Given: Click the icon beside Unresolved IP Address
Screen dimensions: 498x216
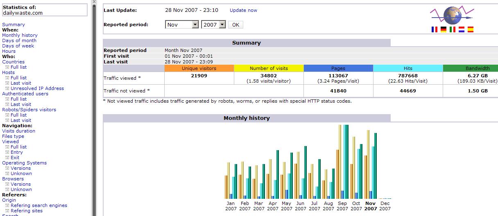Looking at the screenshot, I should [7, 89].
